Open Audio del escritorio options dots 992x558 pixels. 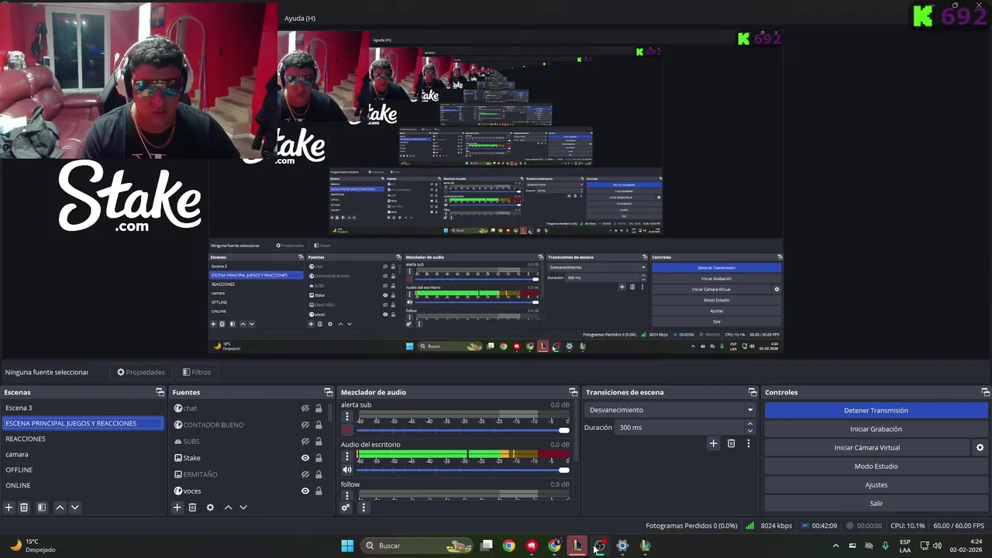tap(347, 456)
